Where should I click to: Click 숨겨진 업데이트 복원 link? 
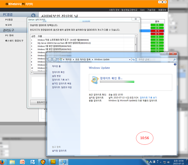(x=62, y=83)
